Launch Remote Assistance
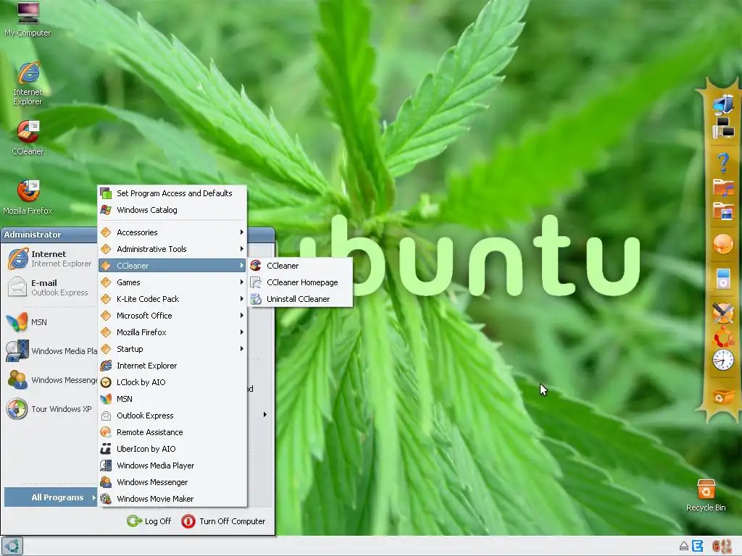The width and height of the screenshot is (742, 556). (x=172, y=432)
